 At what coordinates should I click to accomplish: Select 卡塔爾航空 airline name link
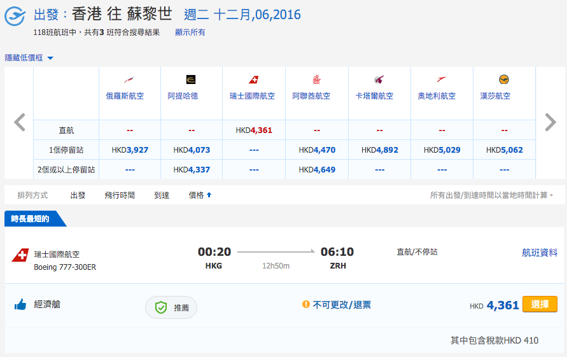coord(374,96)
